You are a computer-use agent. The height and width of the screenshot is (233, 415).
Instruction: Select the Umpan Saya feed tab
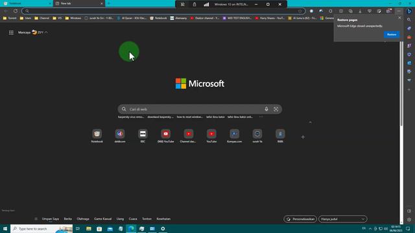(51, 219)
